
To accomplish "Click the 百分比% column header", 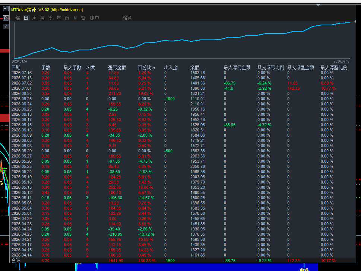I will (146, 67).
